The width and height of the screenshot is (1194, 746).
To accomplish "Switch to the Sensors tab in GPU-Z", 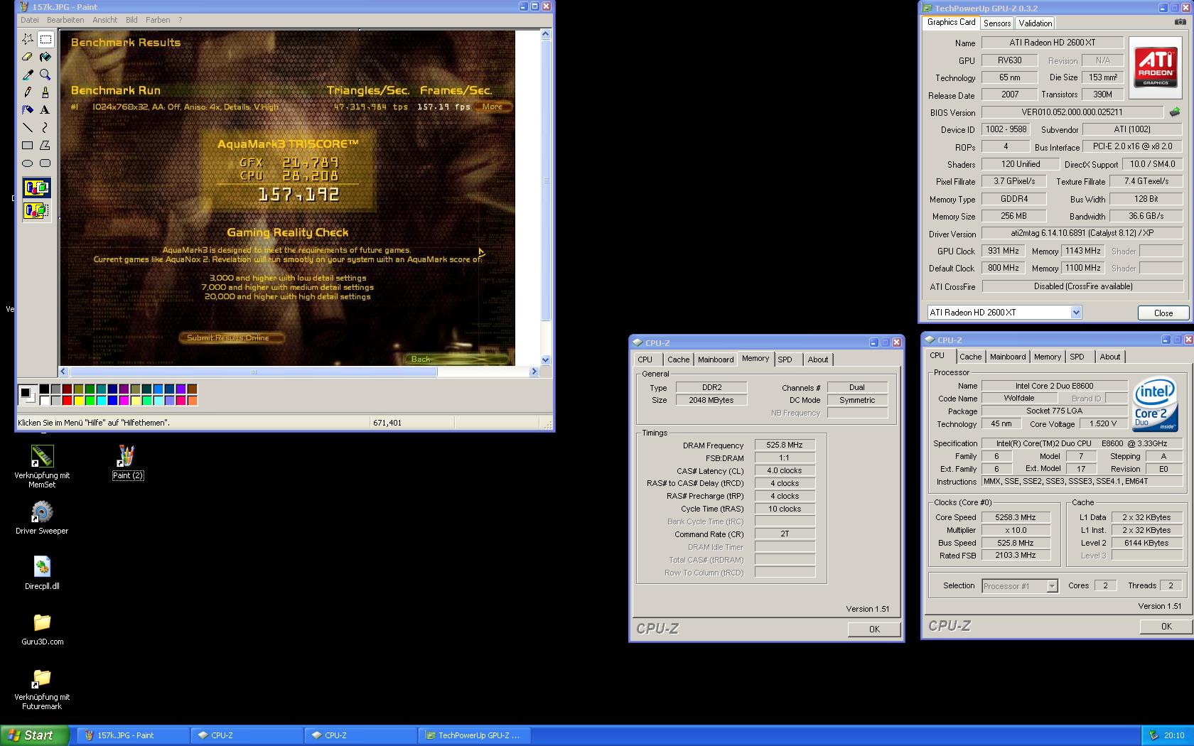I will 997,23.
